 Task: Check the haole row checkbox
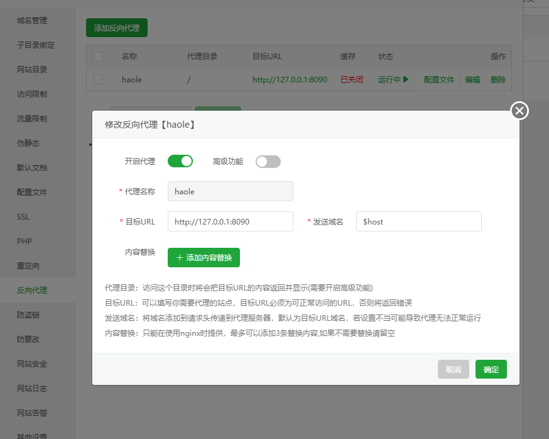pos(98,79)
